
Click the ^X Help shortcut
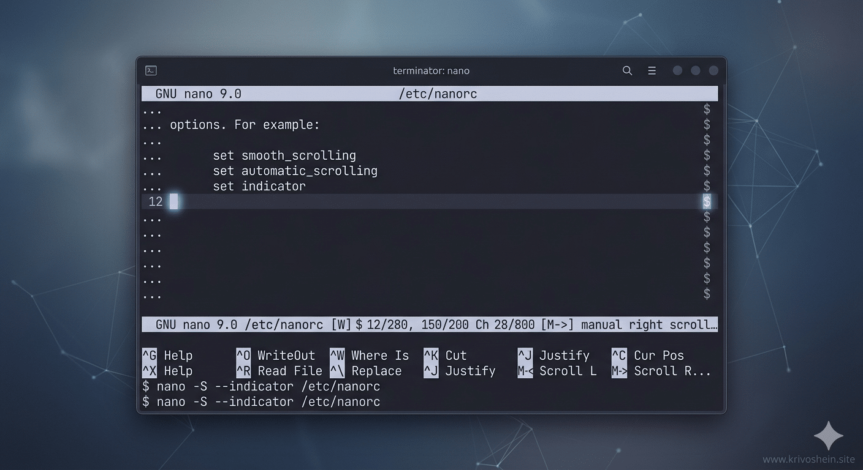tap(167, 371)
